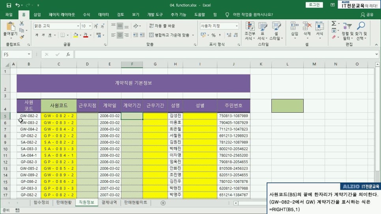
Task: Toggle italic formatting
Action: pos(43,35)
